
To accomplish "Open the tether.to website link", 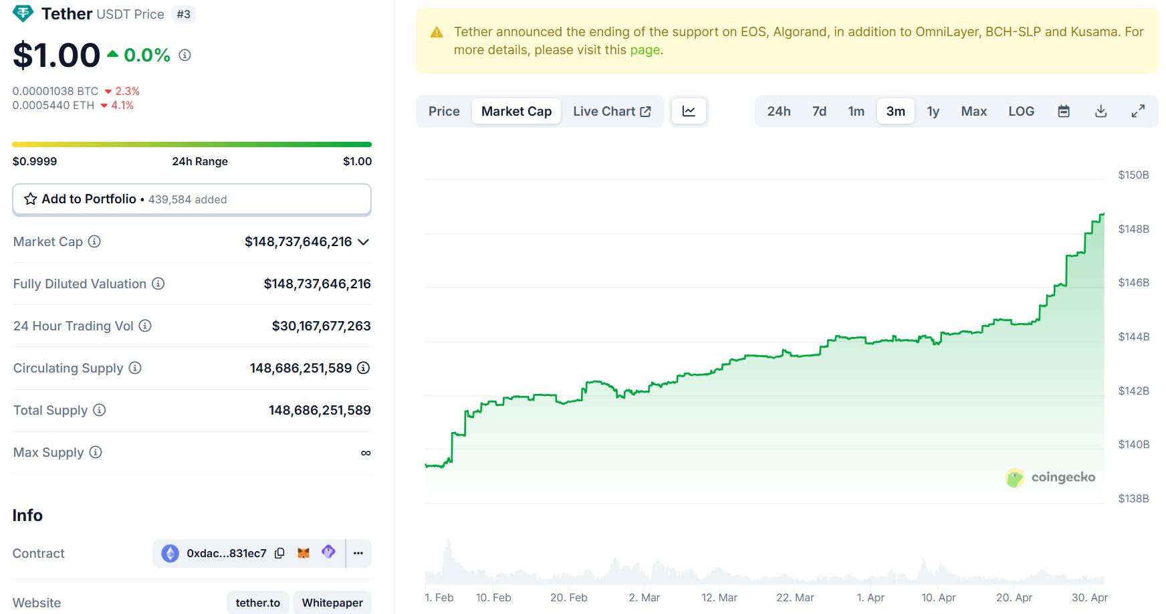I will (257, 603).
